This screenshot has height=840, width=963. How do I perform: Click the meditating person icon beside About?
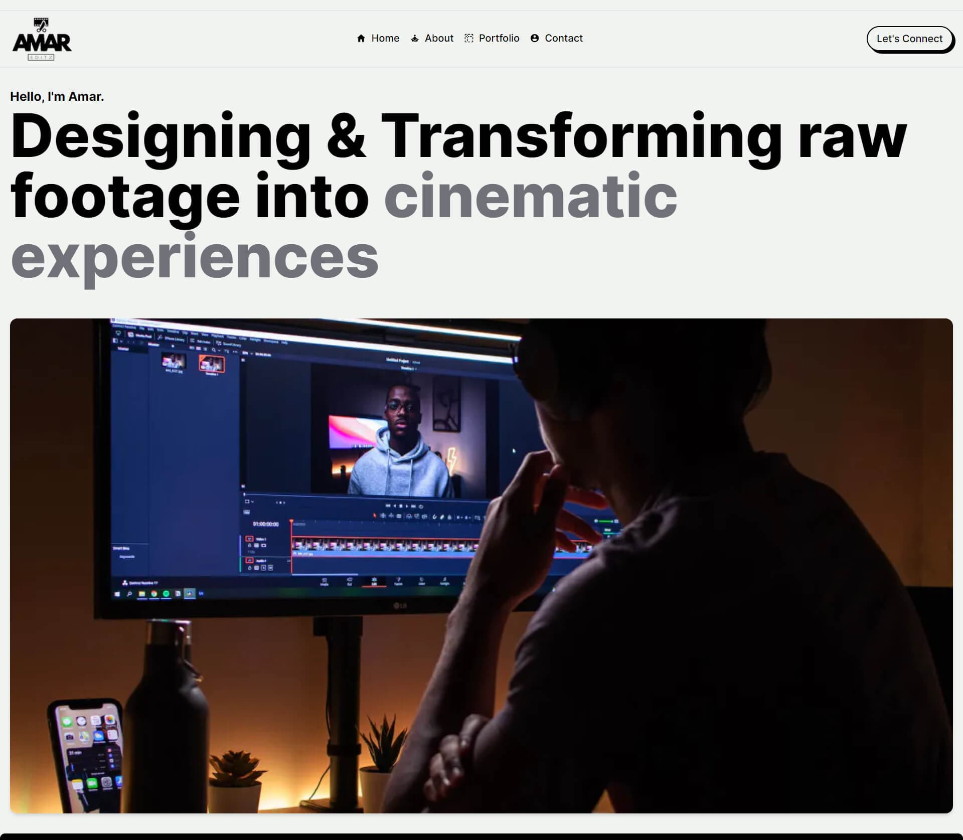414,39
